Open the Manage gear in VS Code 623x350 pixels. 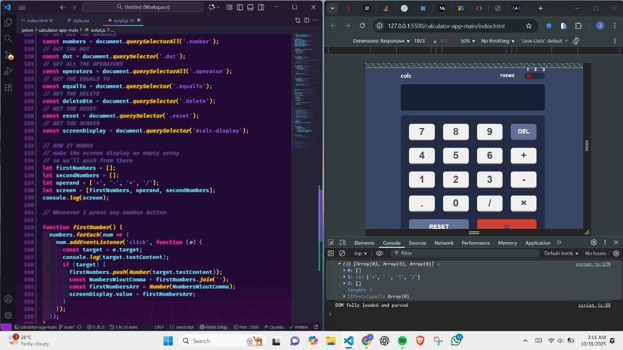click(x=8, y=315)
